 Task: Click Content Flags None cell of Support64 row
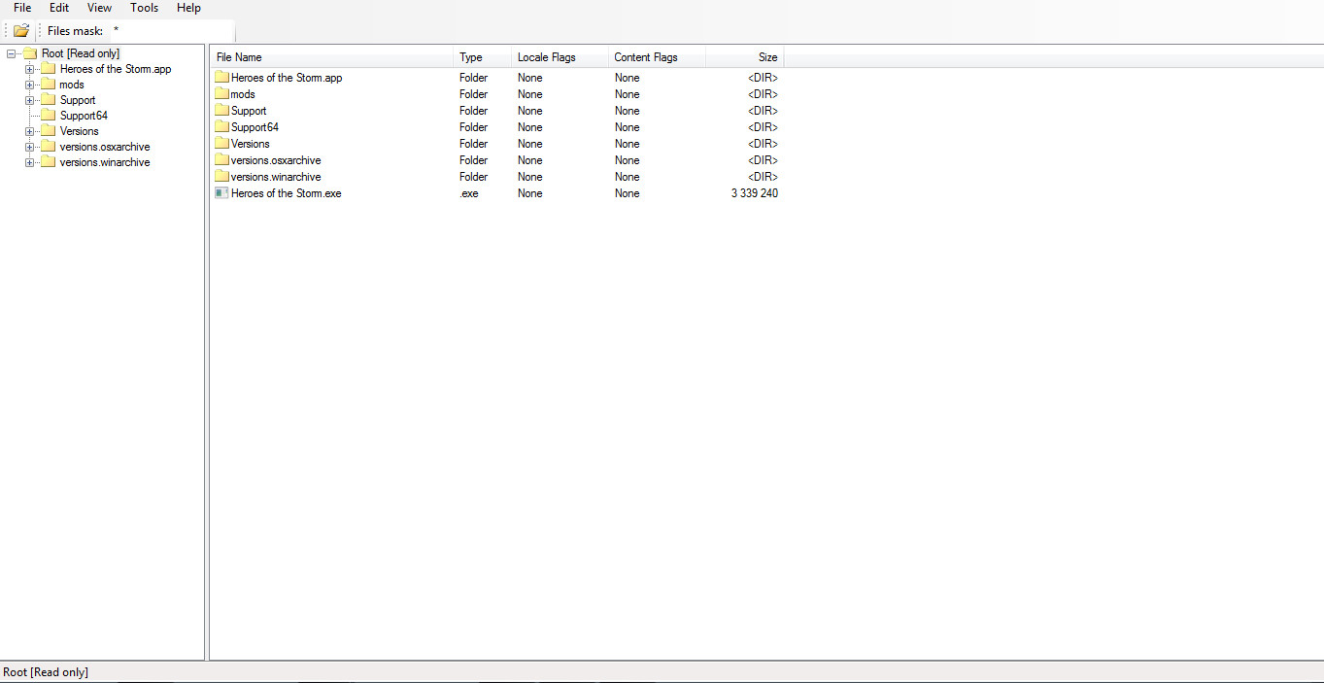click(628, 127)
